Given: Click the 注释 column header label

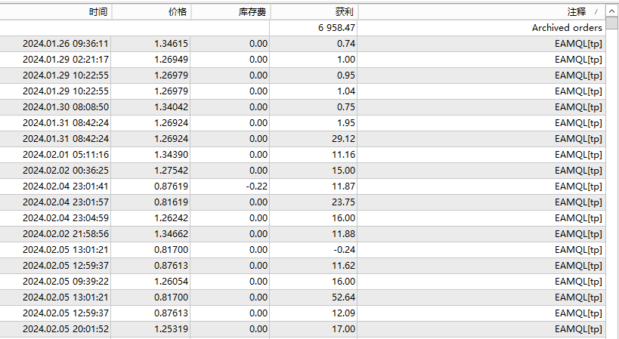Looking at the screenshot, I should tap(576, 12).
